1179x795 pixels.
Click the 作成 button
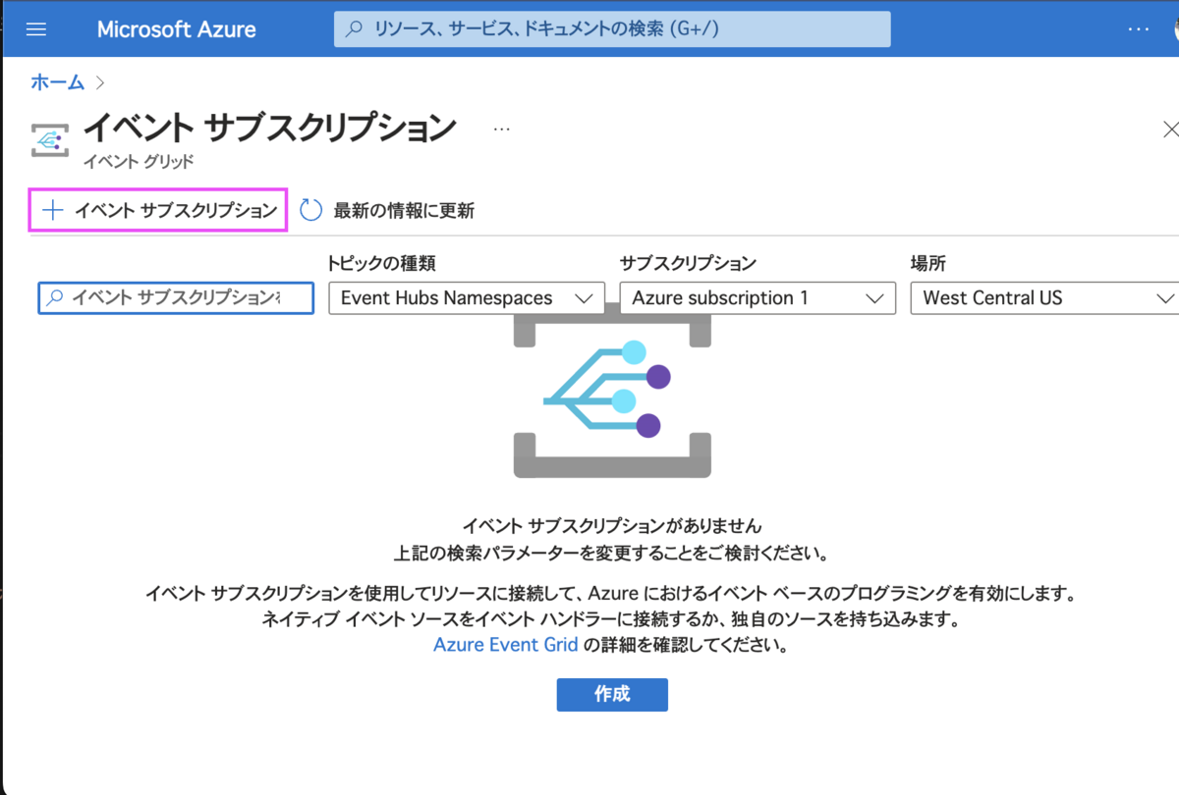pyautogui.click(x=612, y=694)
